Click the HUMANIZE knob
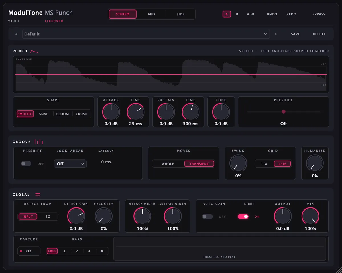The image size is (342, 273). click(315, 163)
